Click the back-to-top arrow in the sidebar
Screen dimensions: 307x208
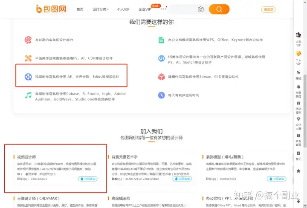298,201
